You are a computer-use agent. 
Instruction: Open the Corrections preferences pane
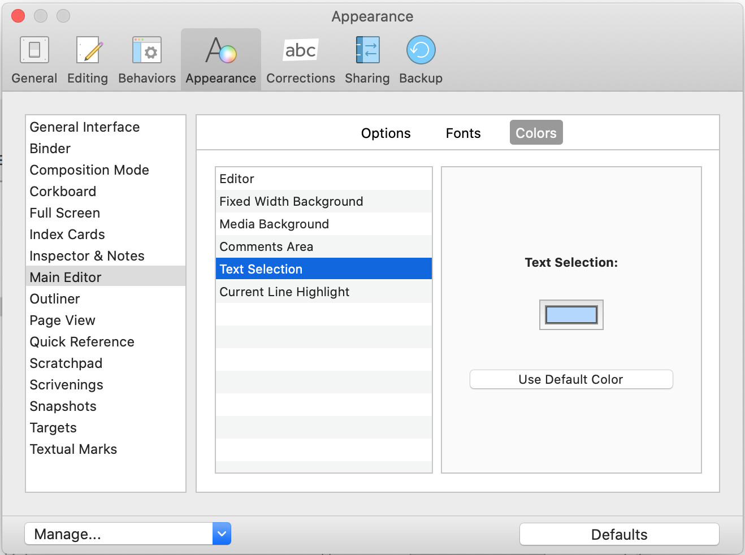300,59
